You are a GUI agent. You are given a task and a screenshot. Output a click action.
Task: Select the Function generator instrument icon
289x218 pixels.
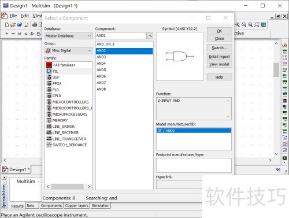(284, 51)
